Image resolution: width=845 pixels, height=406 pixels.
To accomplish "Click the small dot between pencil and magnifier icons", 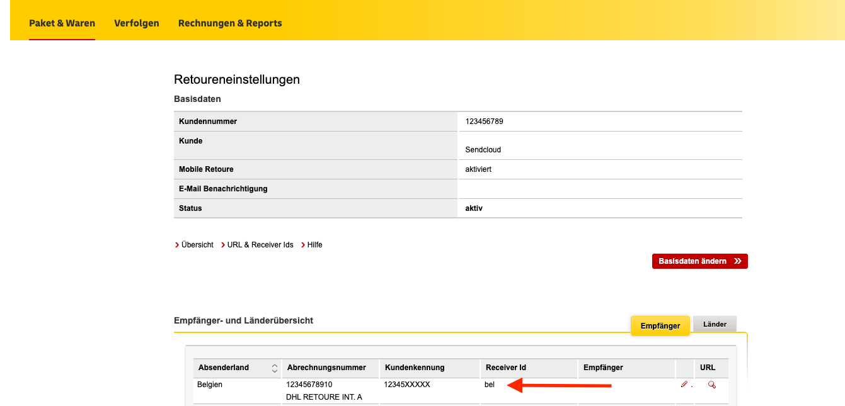I will pos(691,386).
